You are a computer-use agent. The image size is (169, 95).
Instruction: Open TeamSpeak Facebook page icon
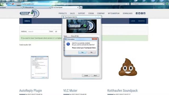pos(137,13)
